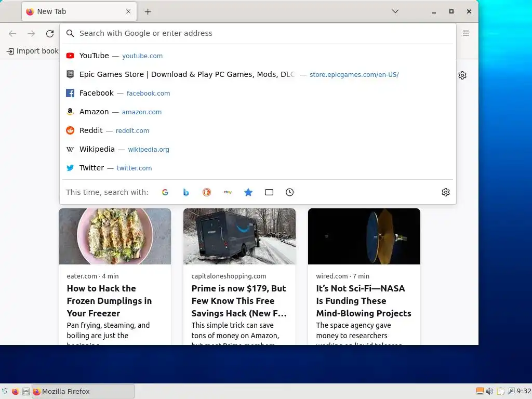
Task: Open volume control in system tray
Action: [x=489, y=391]
